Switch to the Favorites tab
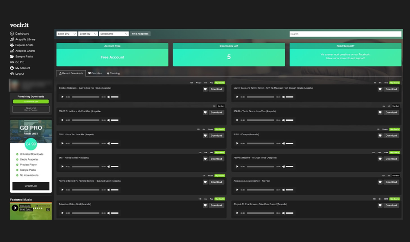 click(x=95, y=73)
